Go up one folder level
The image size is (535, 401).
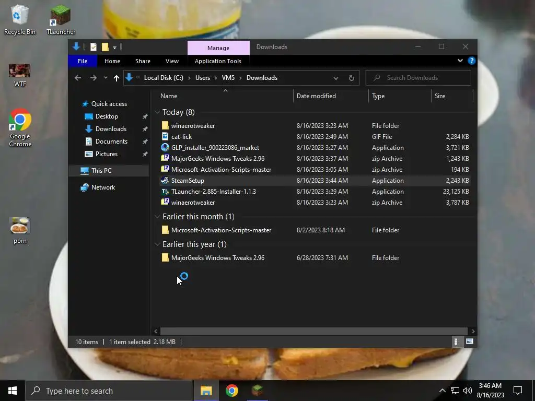pyautogui.click(x=117, y=78)
